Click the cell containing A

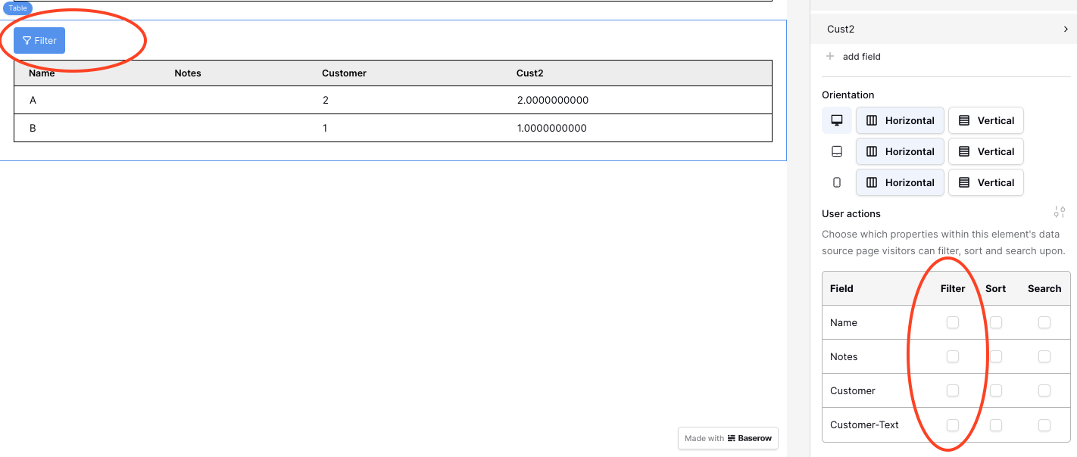[33, 101]
